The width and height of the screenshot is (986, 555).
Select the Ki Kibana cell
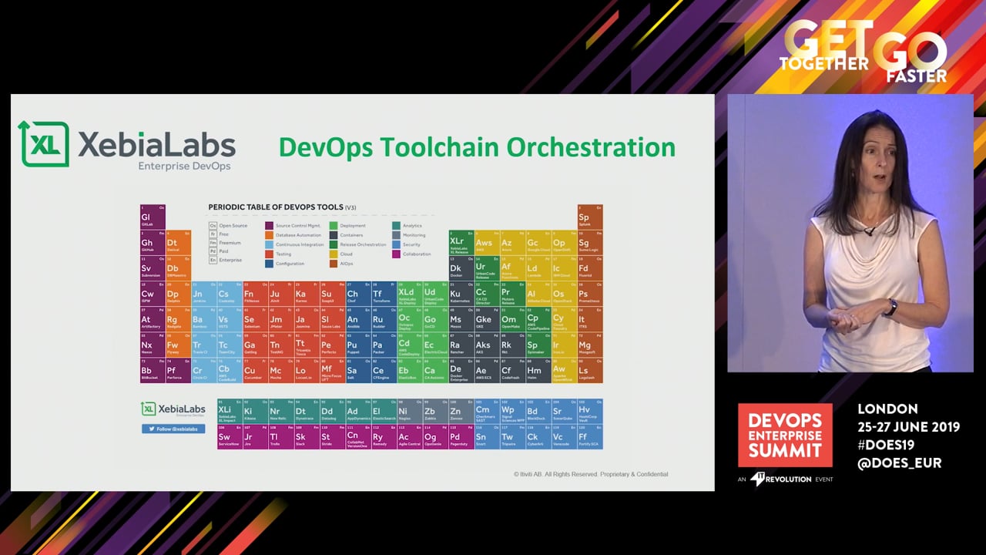[x=256, y=411]
